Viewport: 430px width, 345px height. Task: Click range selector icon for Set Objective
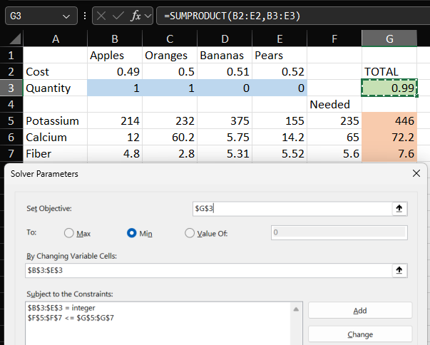pyautogui.click(x=401, y=208)
